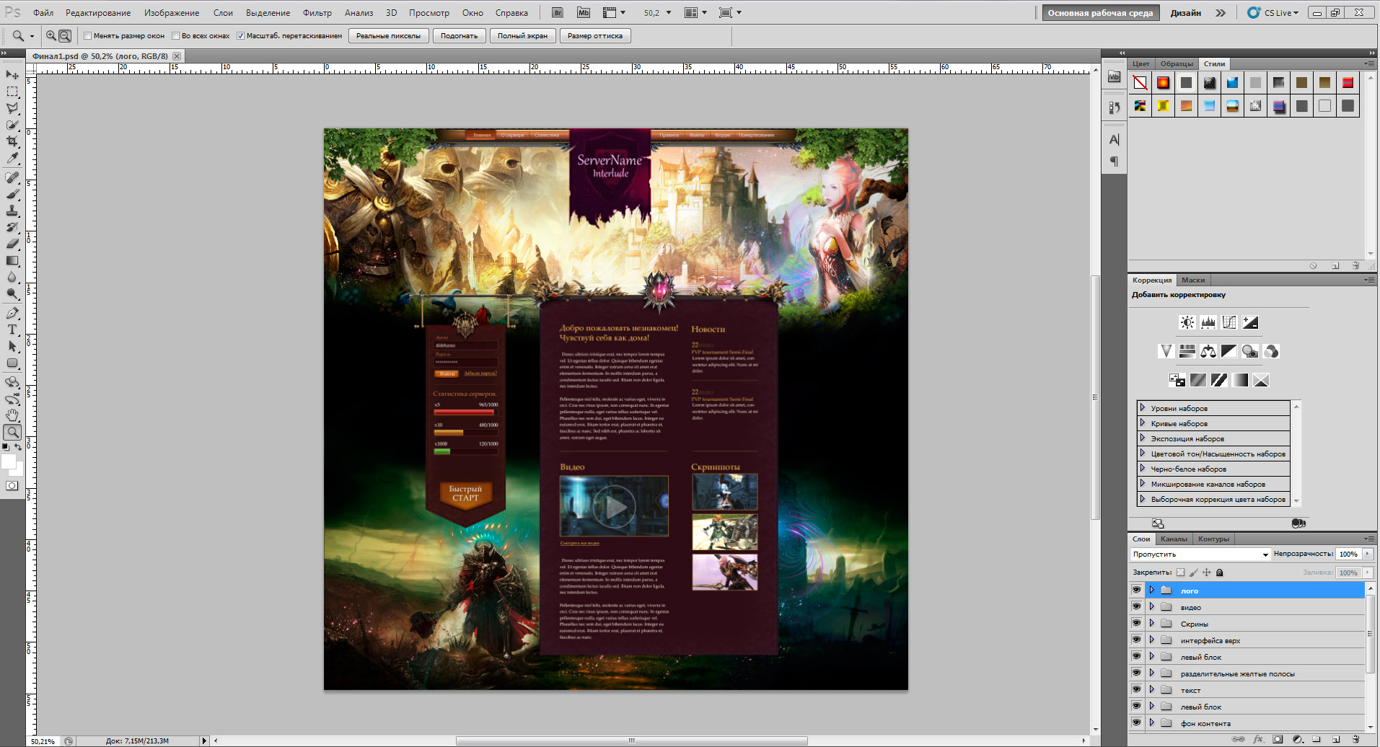Select the Eraser tool
This screenshot has height=747, width=1380.
[x=12, y=244]
